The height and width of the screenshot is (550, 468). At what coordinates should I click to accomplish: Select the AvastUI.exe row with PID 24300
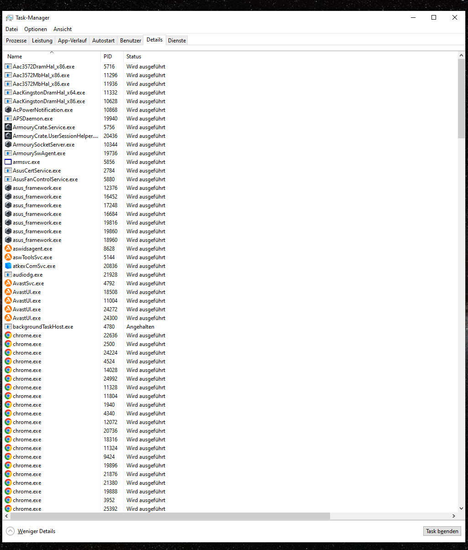[230, 318]
